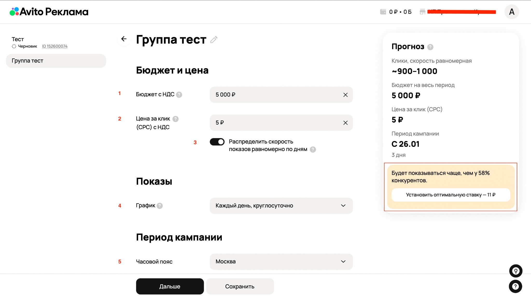Clear the budget field with the X icon
Viewport: 531px width, 299px height.
click(x=345, y=95)
